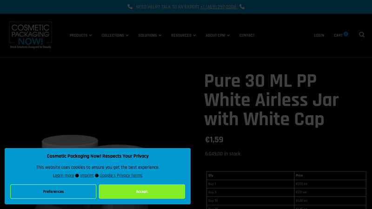
Task: Click the phone icon after the number
Action: 242,7
